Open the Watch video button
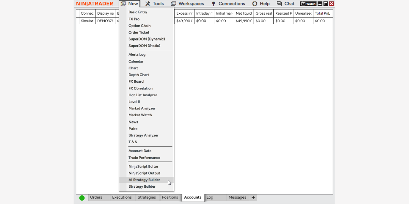Screen dimensions: 409x204 point(308,4)
